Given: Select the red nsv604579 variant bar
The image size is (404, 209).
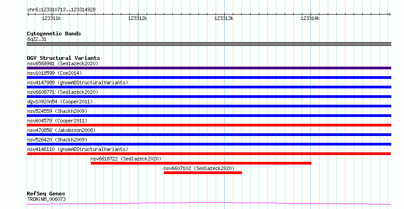Looking at the screenshot, I should [209, 125].
